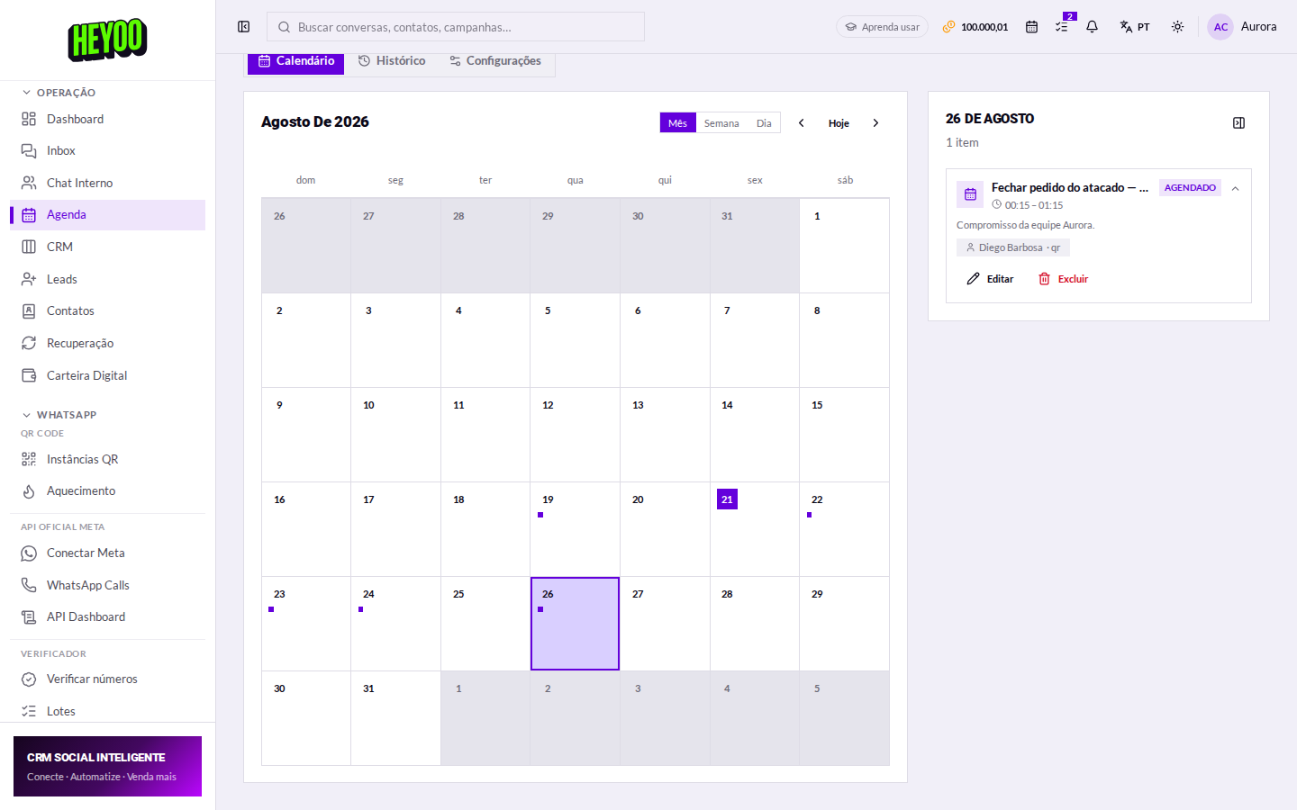Click Aprenda usar button
The height and width of the screenshot is (810, 1297).
click(x=883, y=27)
